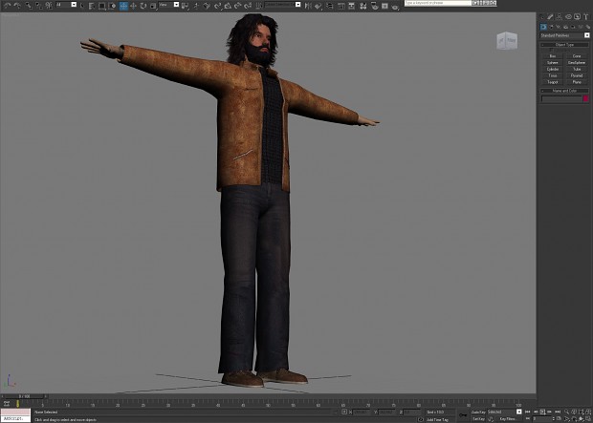Select the Link tool icon

(x=29, y=6)
